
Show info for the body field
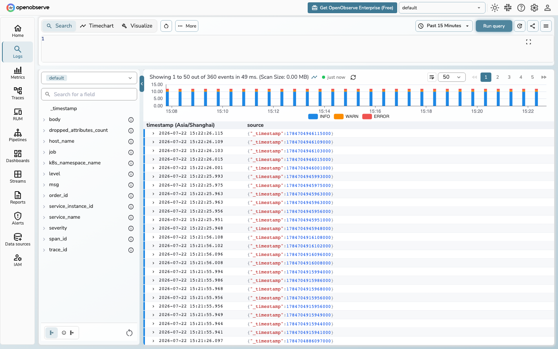(x=131, y=120)
